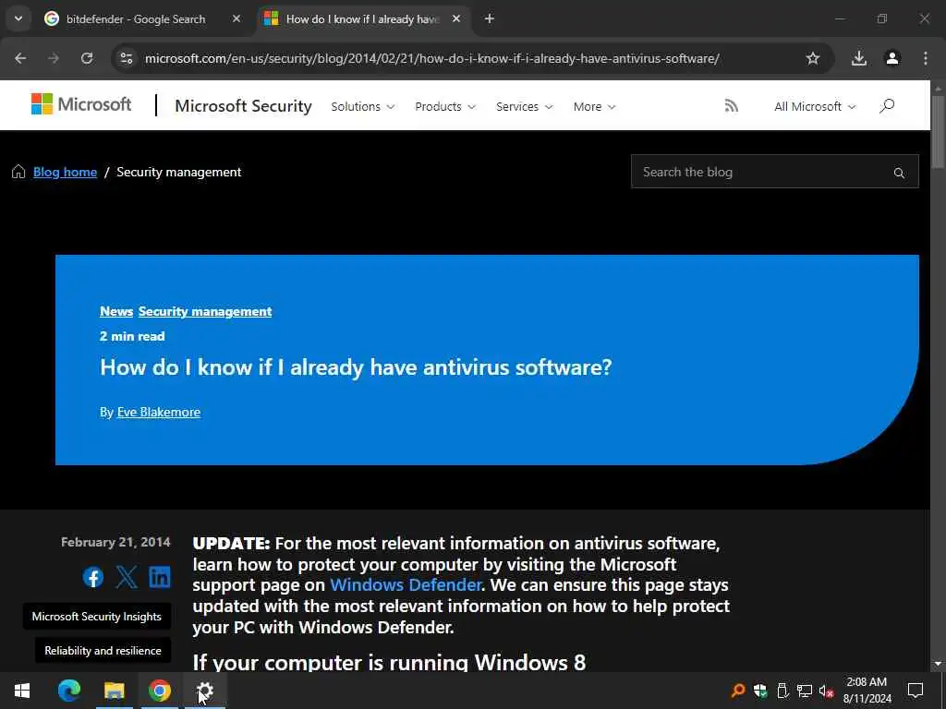
Task: Open the tab search dropdown arrow
Action: 18,18
